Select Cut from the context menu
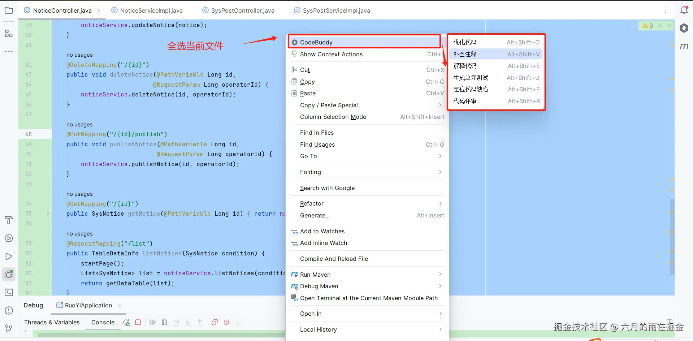693x341 pixels. (x=368, y=70)
